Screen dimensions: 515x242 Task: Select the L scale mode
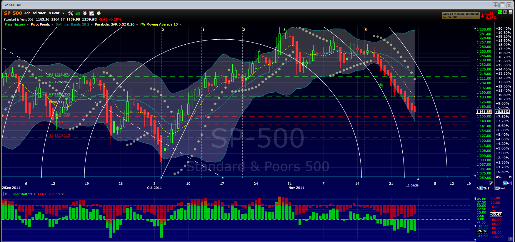[481, 188]
